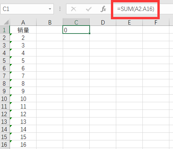The height and width of the screenshot is (149, 173).
Task: Click the fill handle of cell C1
Action: click(x=89, y=33)
